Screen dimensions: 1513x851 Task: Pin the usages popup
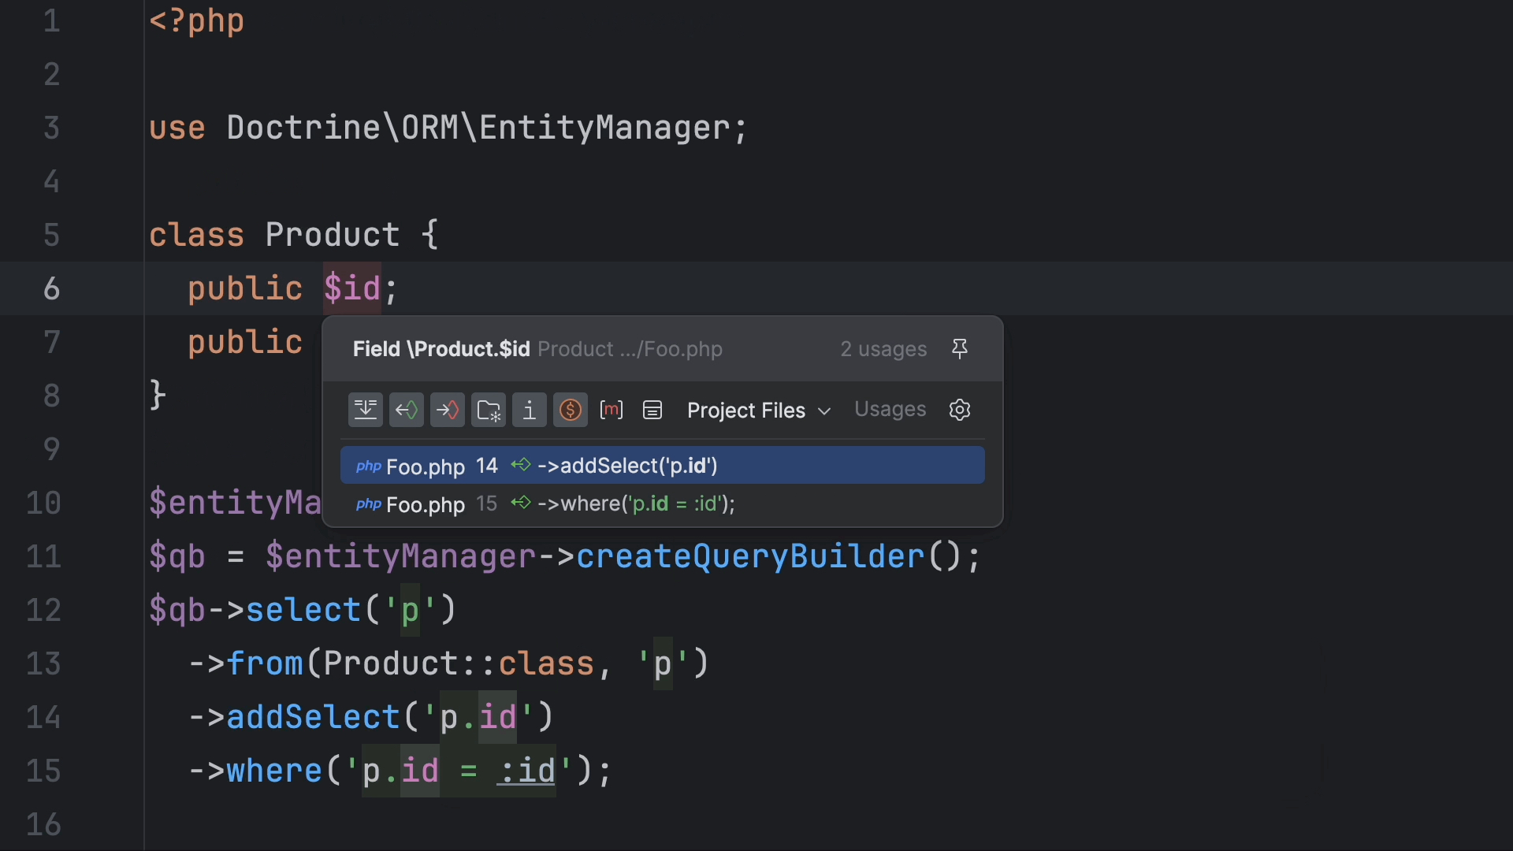[x=959, y=349]
